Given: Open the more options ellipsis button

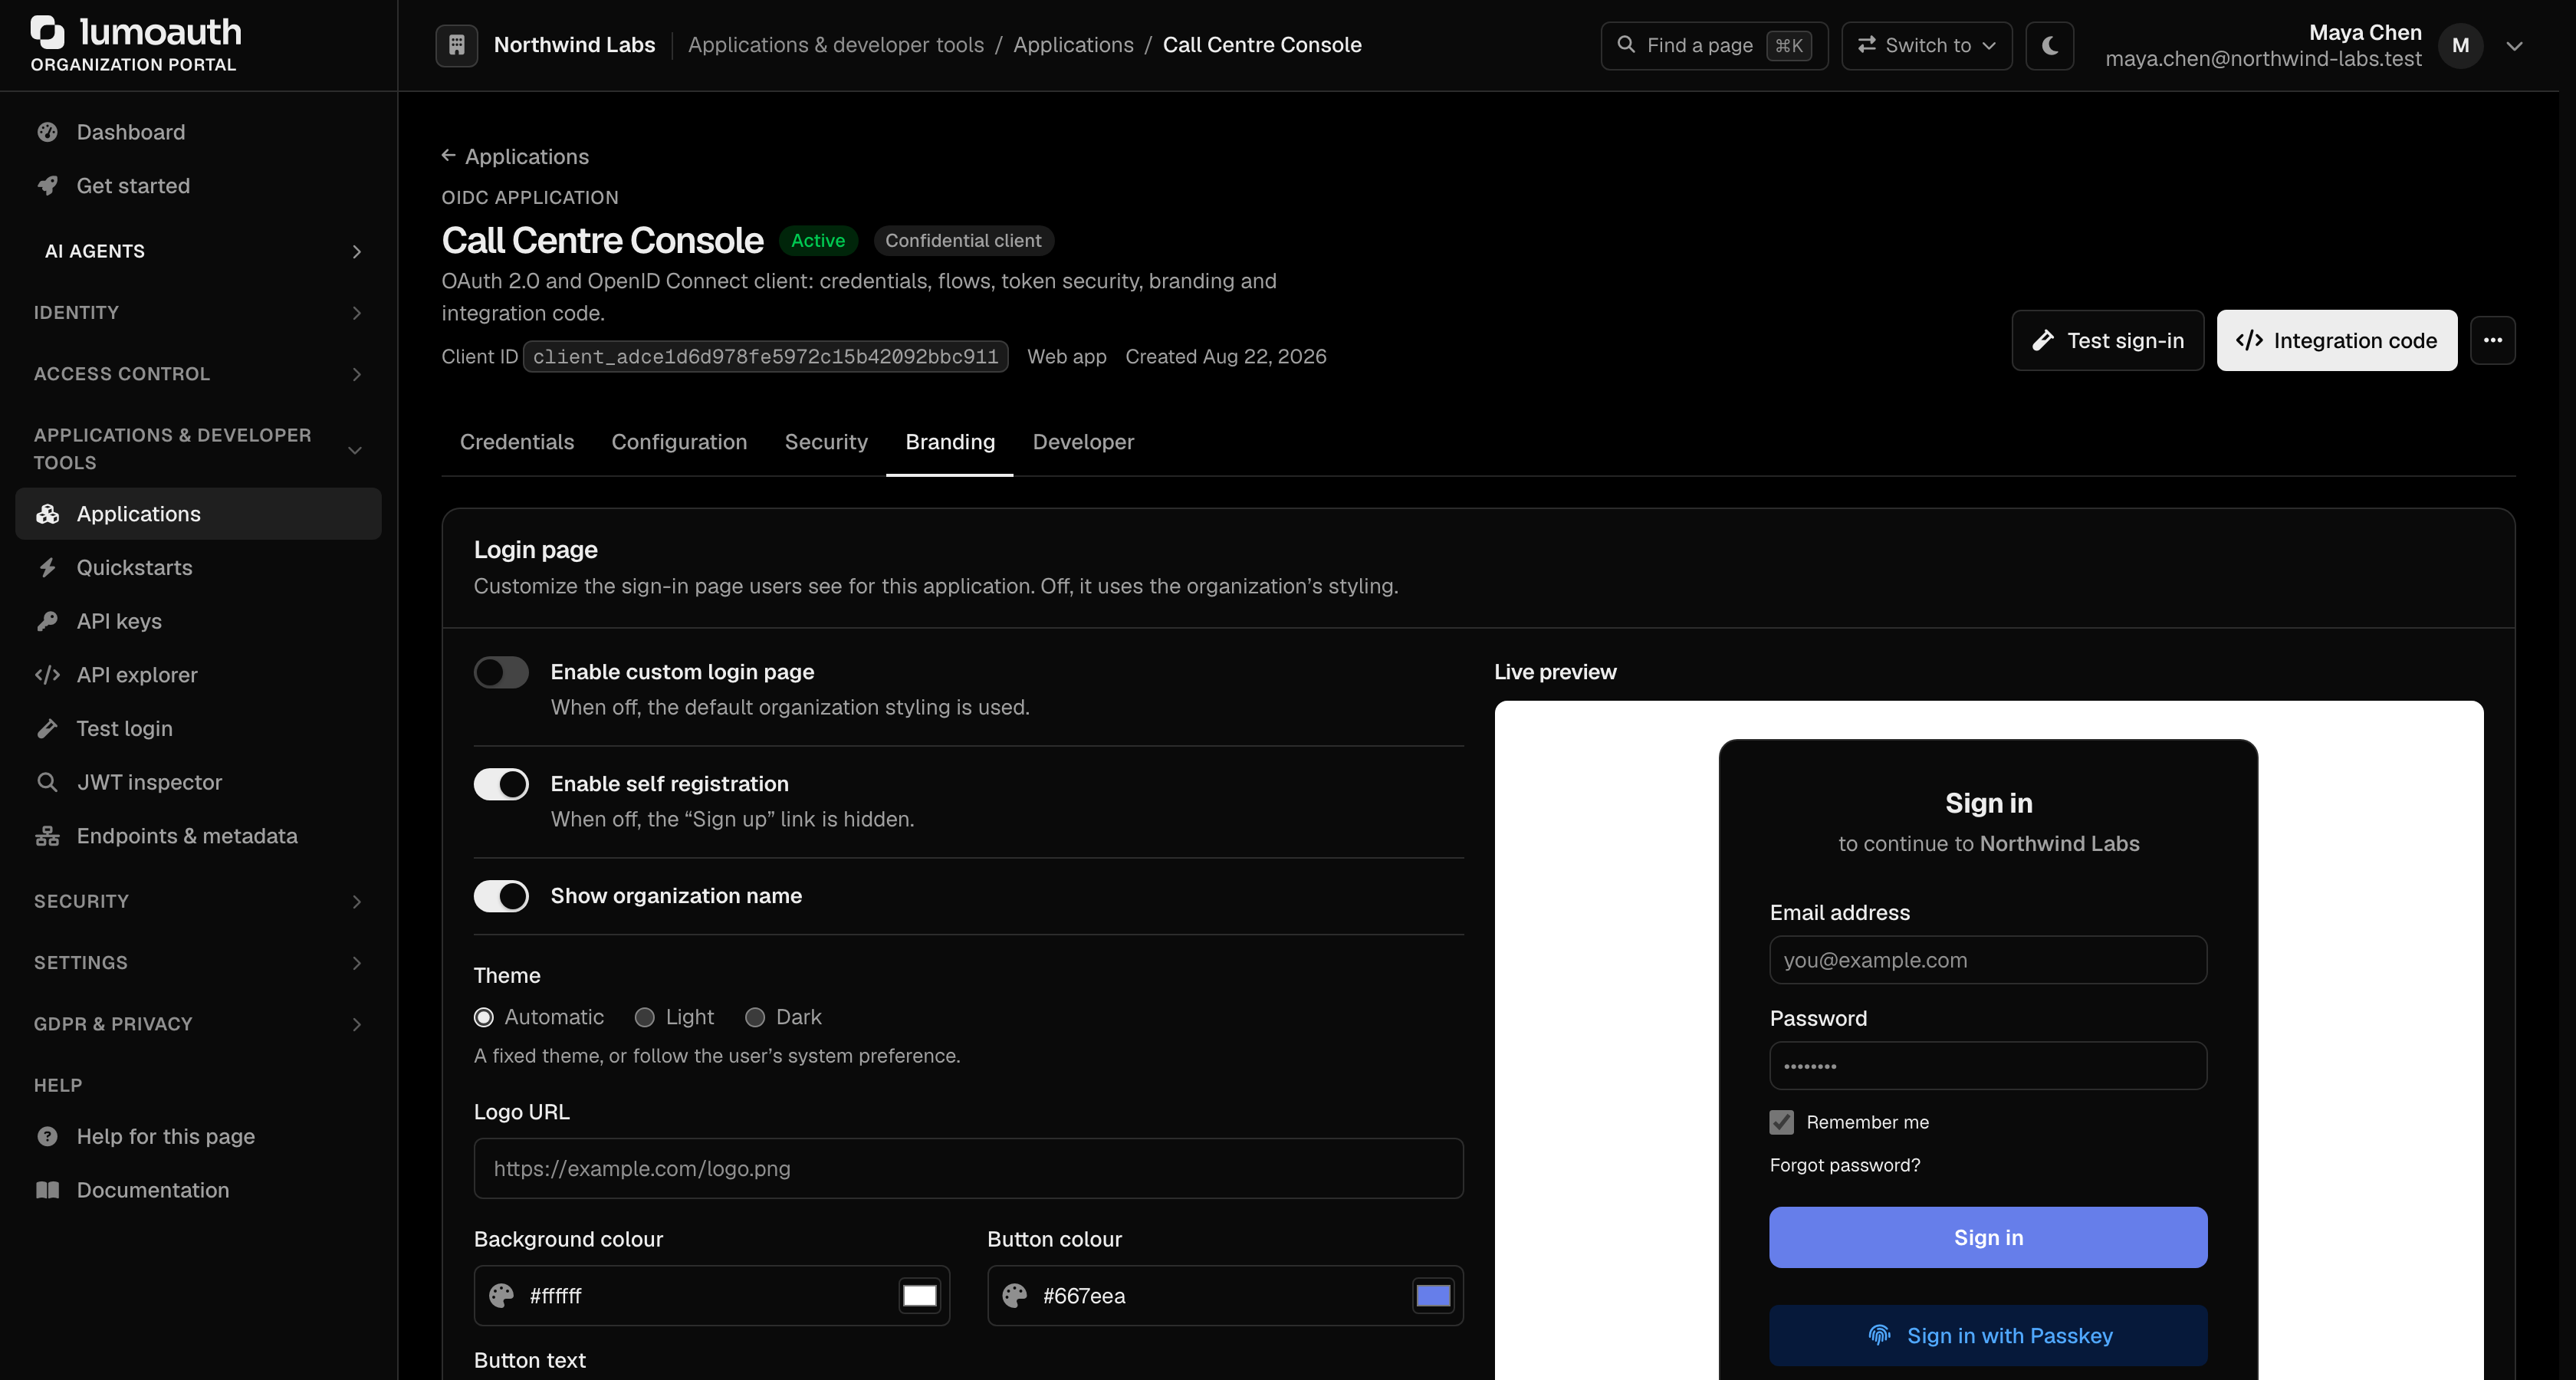Looking at the screenshot, I should pyautogui.click(x=2493, y=340).
